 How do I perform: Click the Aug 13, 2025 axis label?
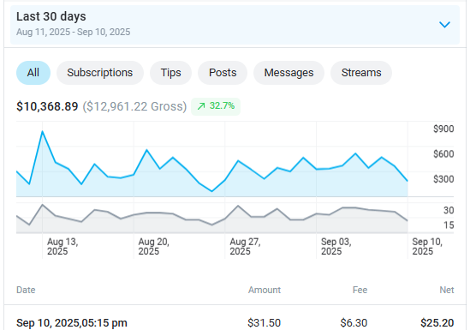pos(62,246)
